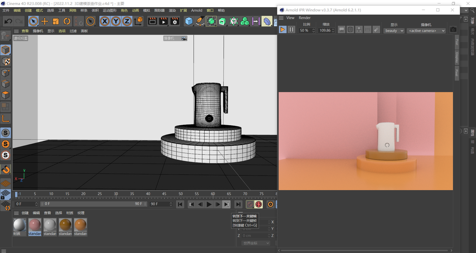The image size is (476, 253).
Task: Toggle the IPR globe icon
Action: (350, 30)
